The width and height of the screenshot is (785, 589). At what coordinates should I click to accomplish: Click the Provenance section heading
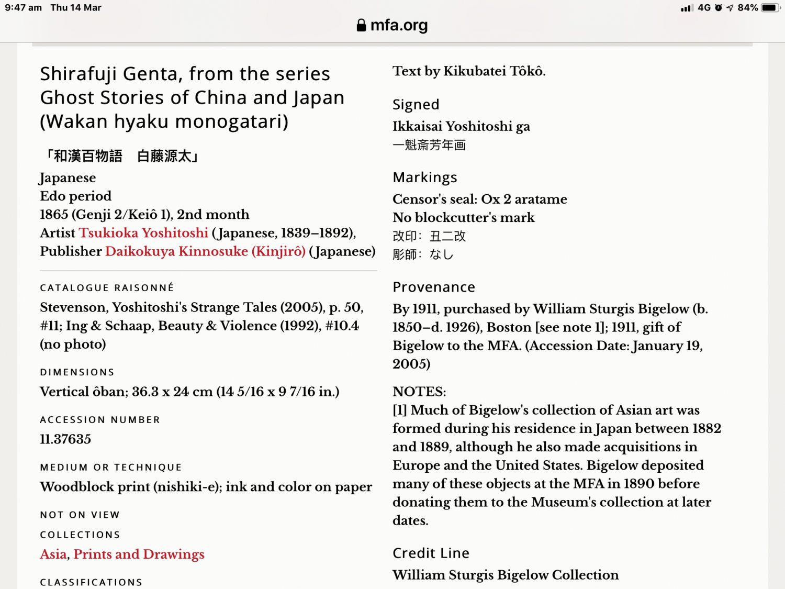click(434, 287)
